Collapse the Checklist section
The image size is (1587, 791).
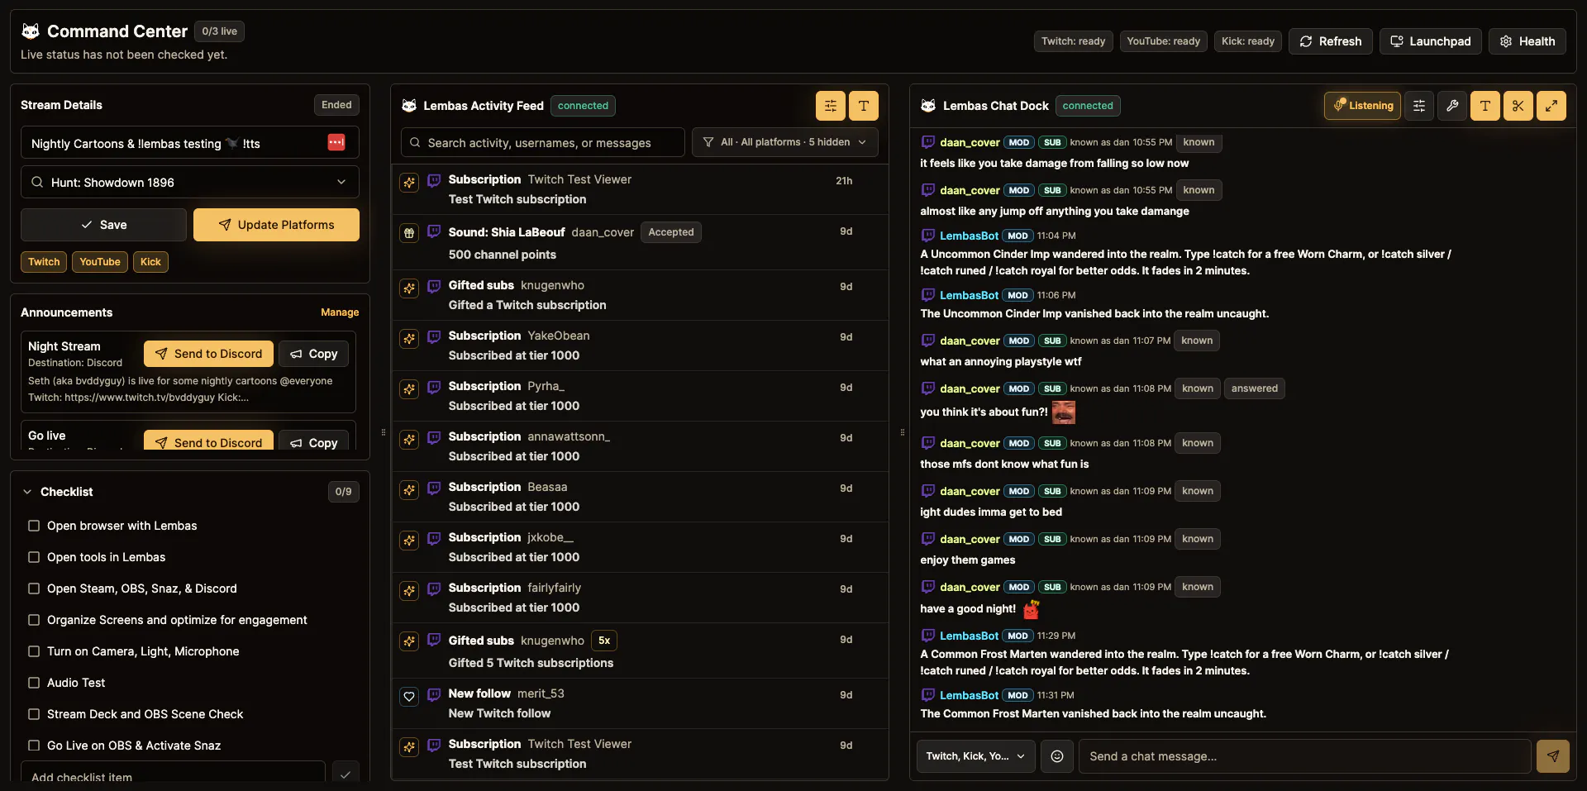[x=27, y=492]
